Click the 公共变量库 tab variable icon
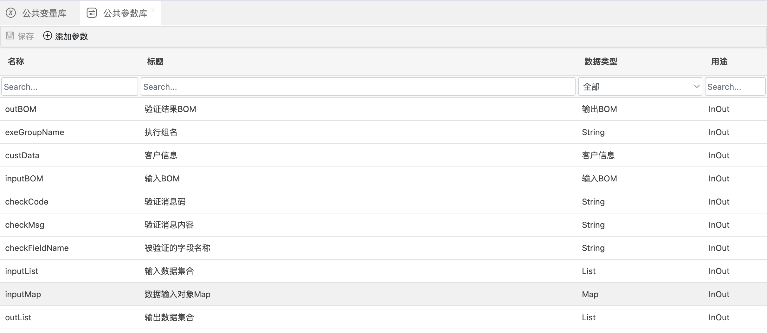767x333 pixels. click(11, 13)
